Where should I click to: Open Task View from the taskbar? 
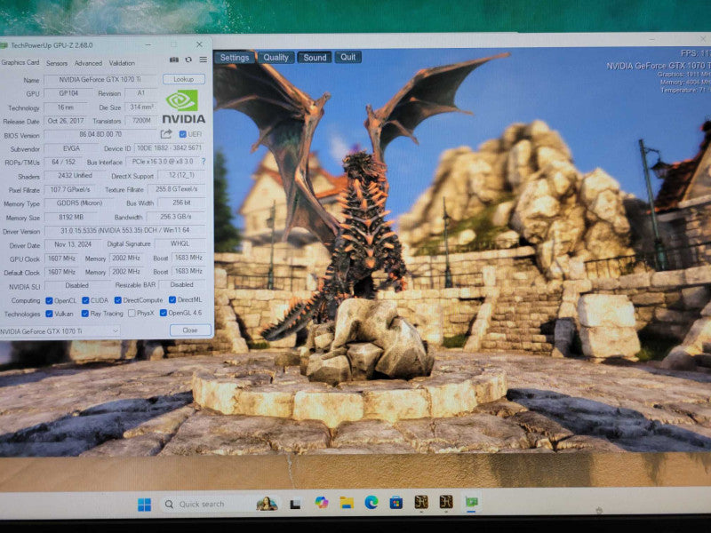coord(295,504)
